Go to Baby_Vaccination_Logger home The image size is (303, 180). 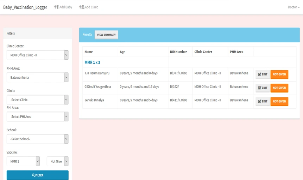(x=25, y=7)
